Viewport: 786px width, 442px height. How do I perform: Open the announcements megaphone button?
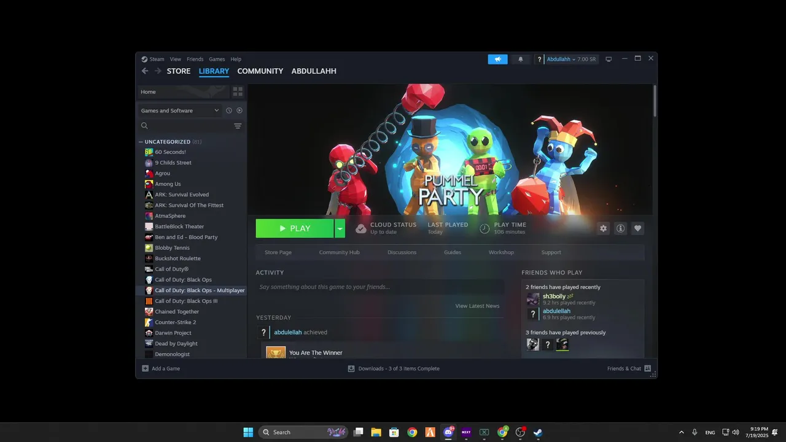click(x=498, y=60)
